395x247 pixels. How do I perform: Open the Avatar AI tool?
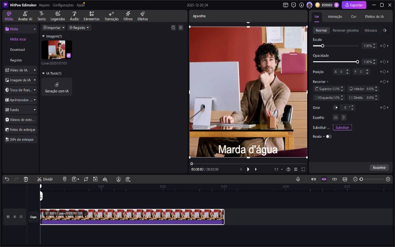click(x=25, y=16)
